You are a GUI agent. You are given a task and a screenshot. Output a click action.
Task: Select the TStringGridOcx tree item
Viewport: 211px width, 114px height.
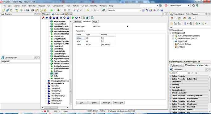(x=57, y=83)
